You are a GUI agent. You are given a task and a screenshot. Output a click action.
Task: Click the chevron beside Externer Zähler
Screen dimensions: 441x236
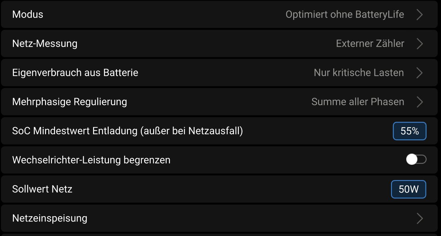pos(419,43)
